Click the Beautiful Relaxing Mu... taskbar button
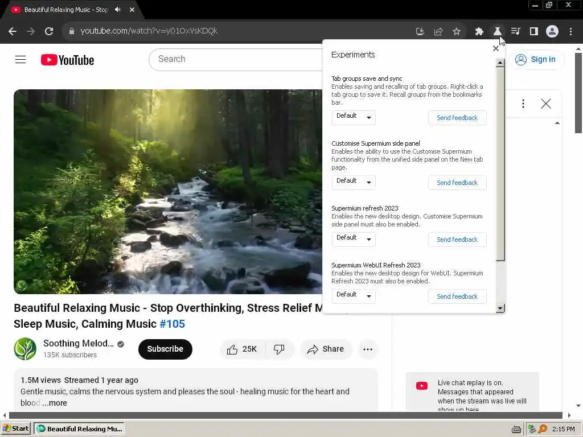Viewport: 583px width, 437px height. pos(79,428)
